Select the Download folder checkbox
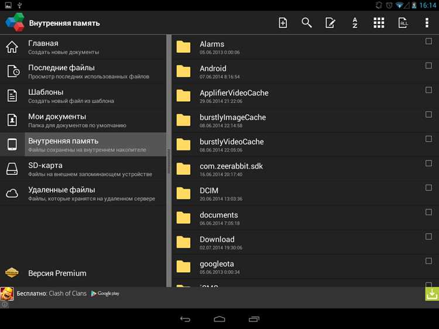Screen dimensions: 439x329 (x=428, y=237)
